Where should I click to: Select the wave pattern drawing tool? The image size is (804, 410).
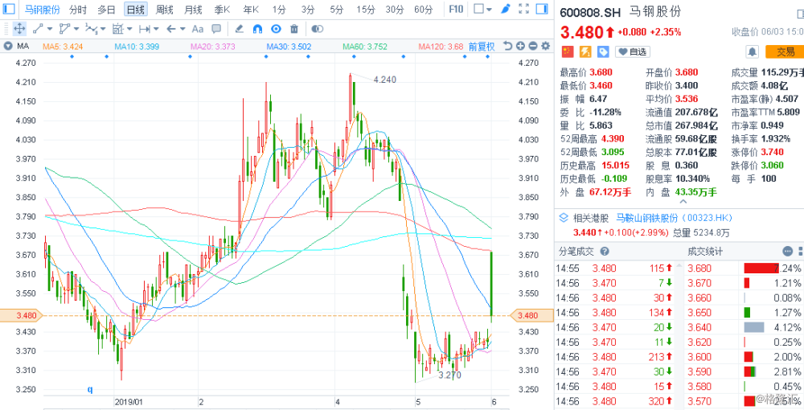(x=91, y=29)
